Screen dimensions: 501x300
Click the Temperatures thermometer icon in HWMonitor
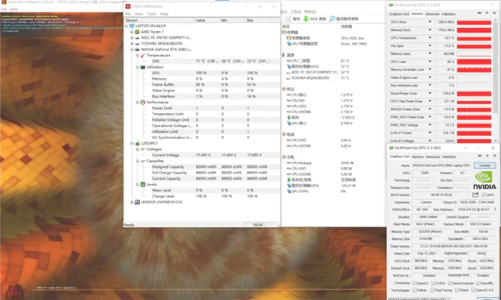pos(143,55)
